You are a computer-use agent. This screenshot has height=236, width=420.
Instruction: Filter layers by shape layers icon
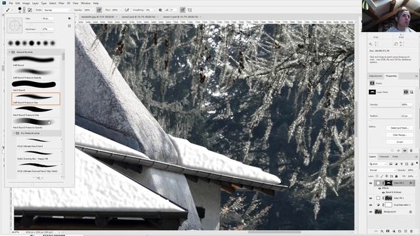tap(407, 164)
